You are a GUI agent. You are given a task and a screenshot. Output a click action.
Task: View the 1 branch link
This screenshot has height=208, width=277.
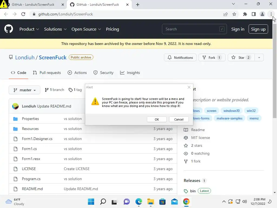click(54, 90)
